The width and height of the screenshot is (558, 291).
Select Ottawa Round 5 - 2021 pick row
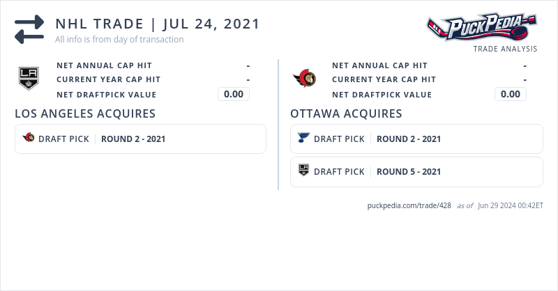point(416,171)
